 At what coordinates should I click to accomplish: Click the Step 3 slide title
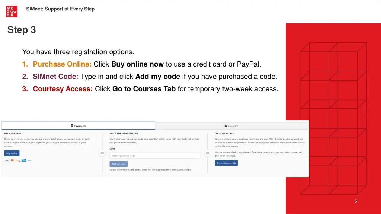[22, 30]
